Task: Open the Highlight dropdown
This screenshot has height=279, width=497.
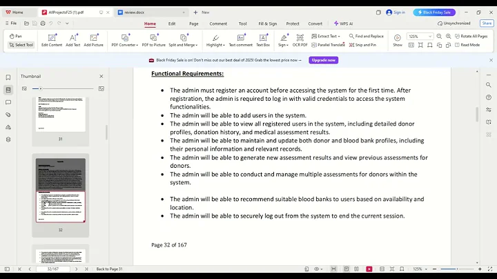Action: point(215,40)
